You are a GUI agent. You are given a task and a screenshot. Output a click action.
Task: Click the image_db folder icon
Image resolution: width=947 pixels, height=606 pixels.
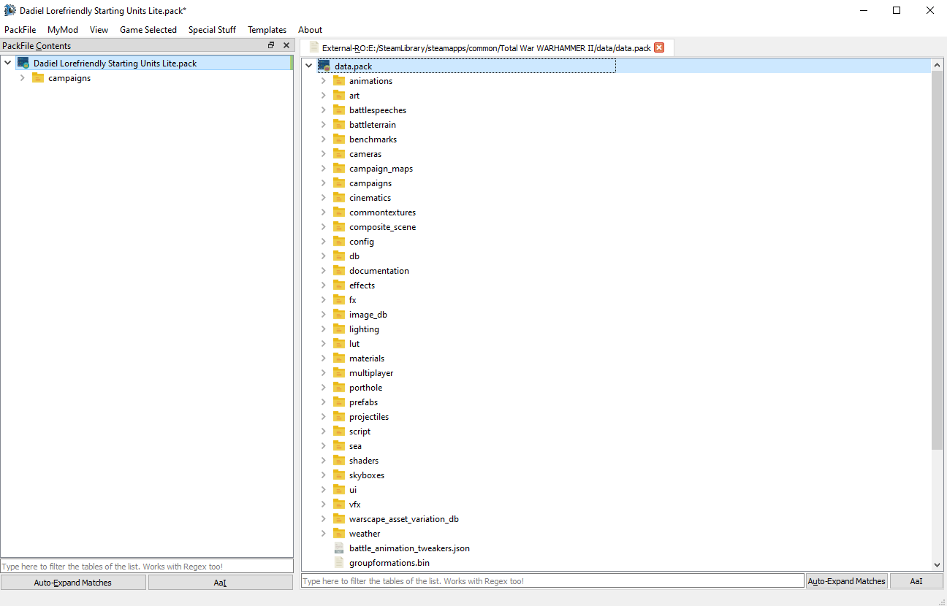[x=339, y=315]
